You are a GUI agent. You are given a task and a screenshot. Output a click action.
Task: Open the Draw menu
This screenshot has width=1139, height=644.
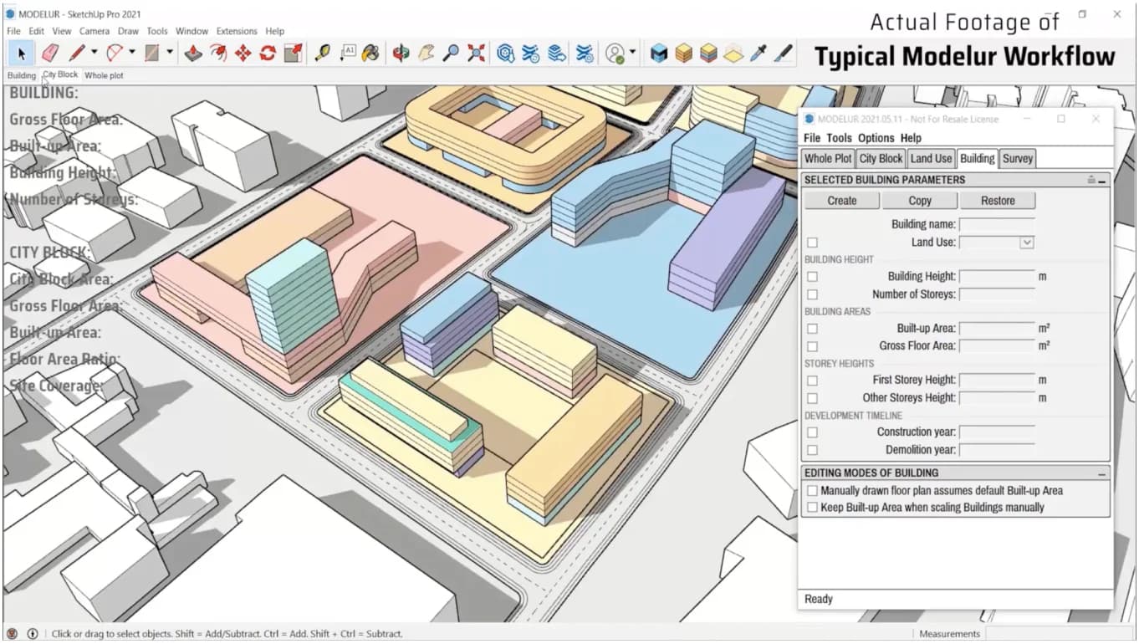128,31
